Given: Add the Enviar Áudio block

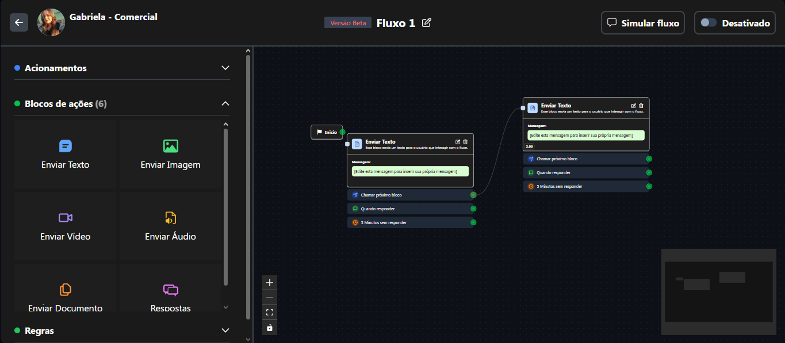Looking at the screenshot, I should (x=170, y=226).
